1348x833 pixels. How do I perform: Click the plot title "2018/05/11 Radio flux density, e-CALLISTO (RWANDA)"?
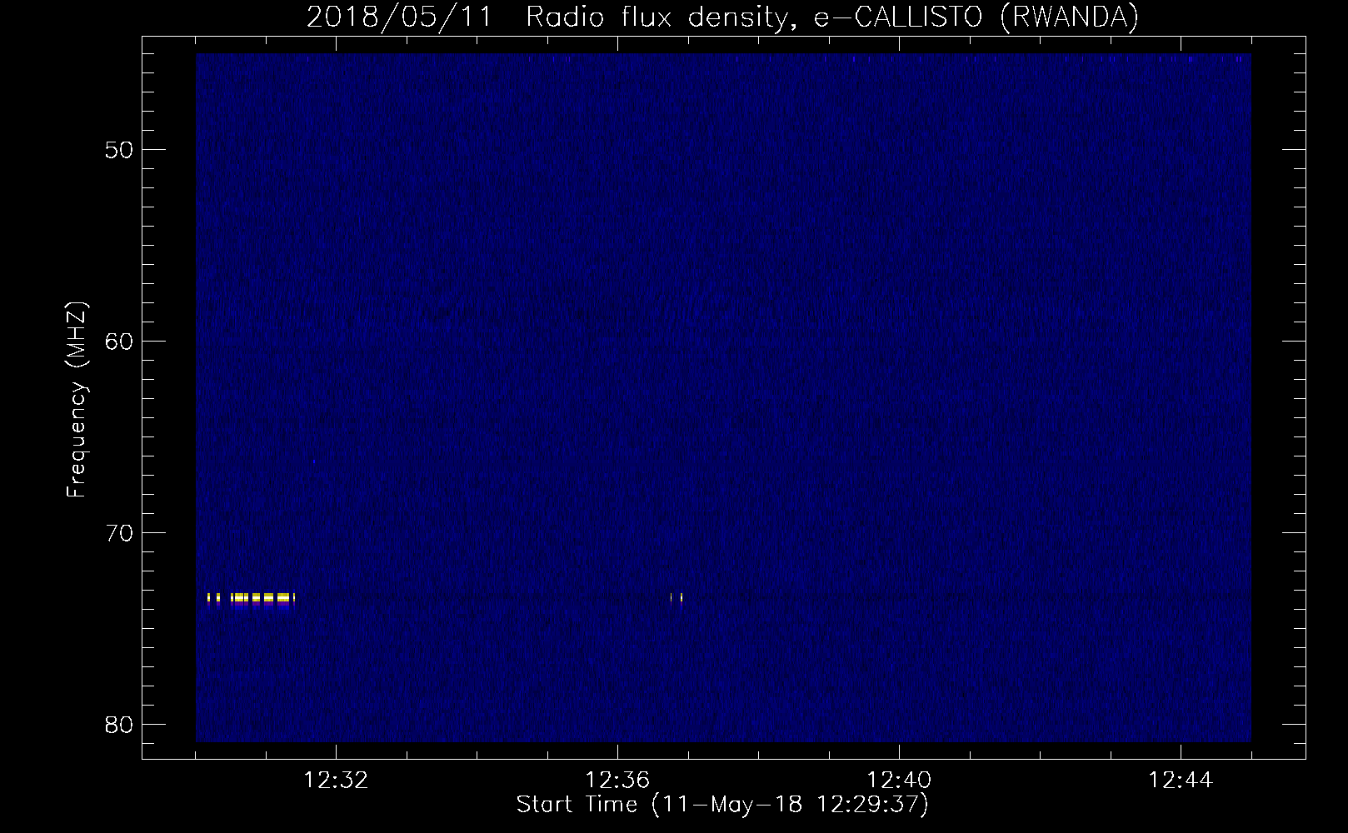(x=722, y=17)
